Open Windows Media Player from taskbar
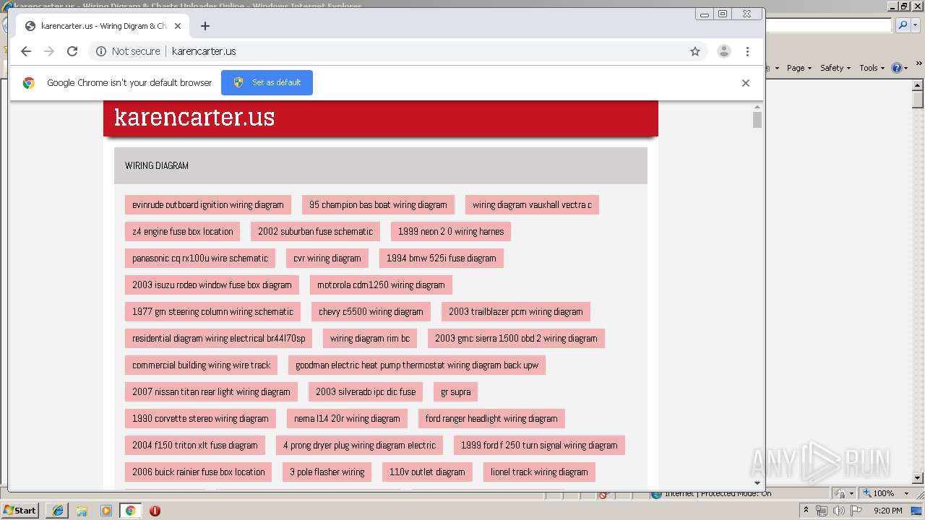The image size is (925, 520). [x=106, y=511]
